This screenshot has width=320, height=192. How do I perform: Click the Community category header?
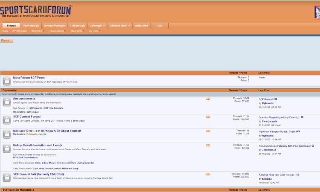click(x=9, y=90)
